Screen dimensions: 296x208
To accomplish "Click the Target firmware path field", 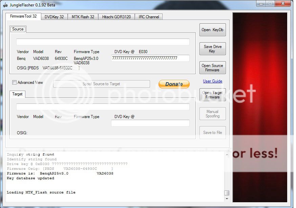I will tap(103, 107).
